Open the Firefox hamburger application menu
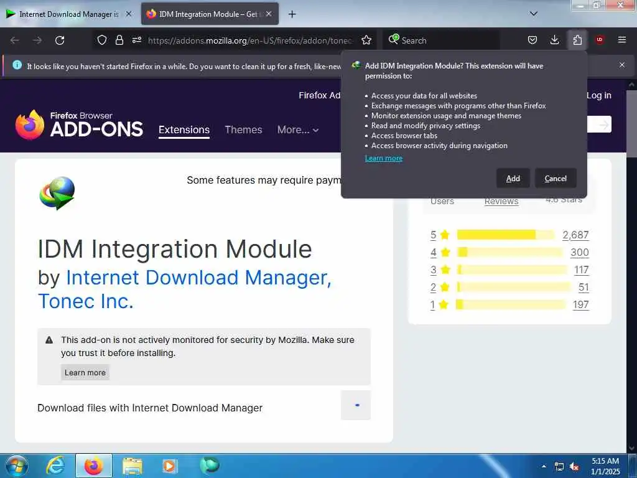Viewport: 637px width, 478px height. tap(622, 40)
